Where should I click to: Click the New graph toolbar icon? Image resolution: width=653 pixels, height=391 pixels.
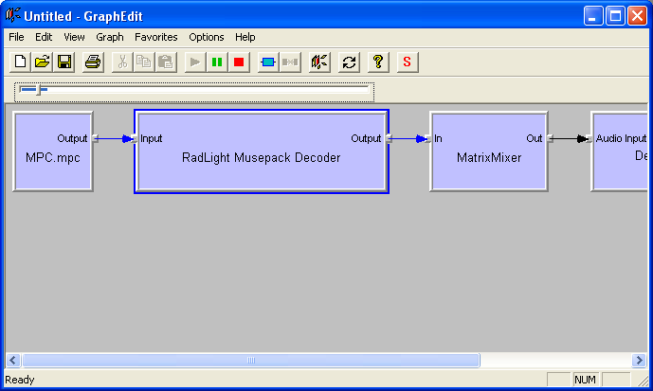coord(21,62)
